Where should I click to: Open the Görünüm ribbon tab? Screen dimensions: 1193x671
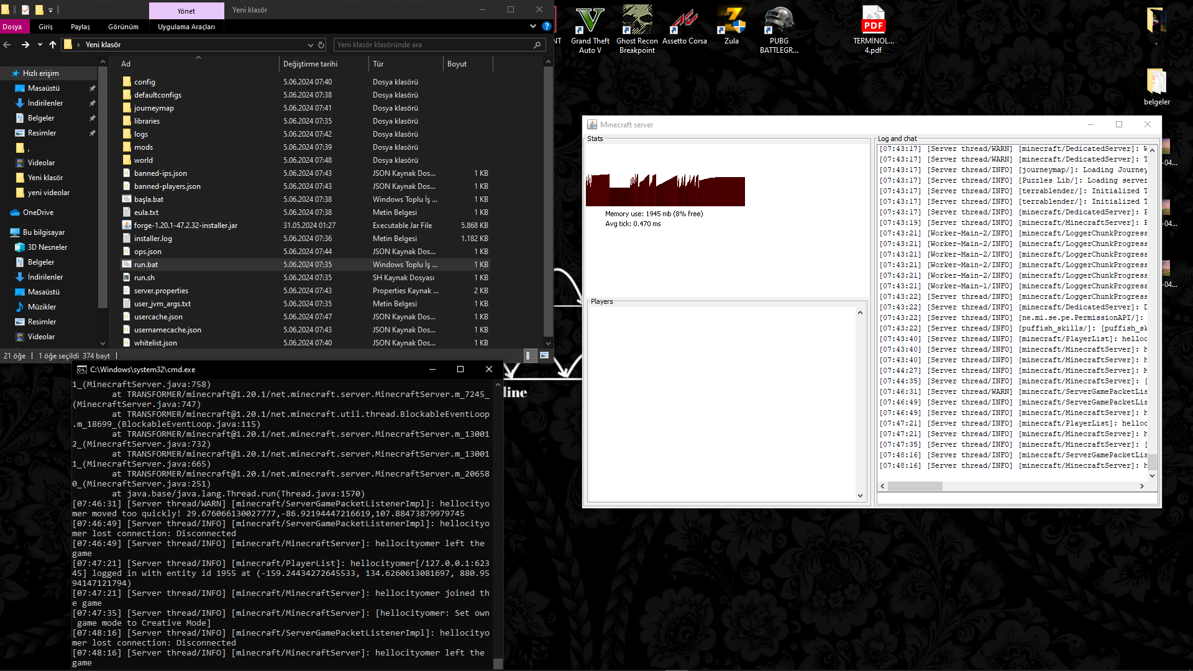pos(123,27)
